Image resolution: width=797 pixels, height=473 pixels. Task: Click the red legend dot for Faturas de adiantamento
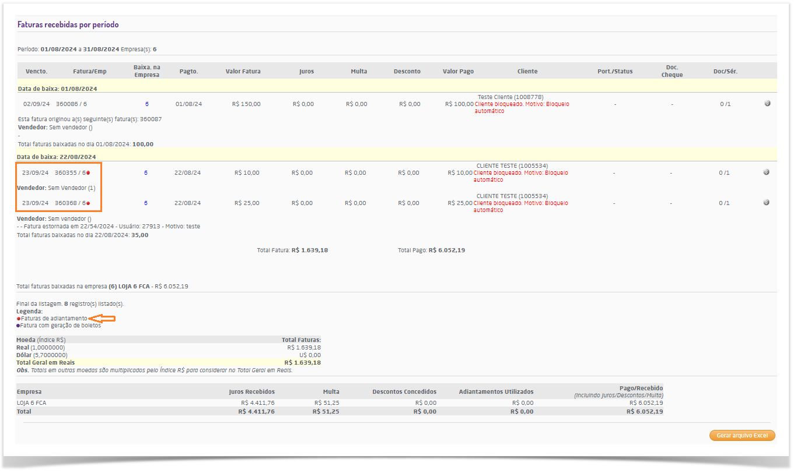[x=19, y=319]
